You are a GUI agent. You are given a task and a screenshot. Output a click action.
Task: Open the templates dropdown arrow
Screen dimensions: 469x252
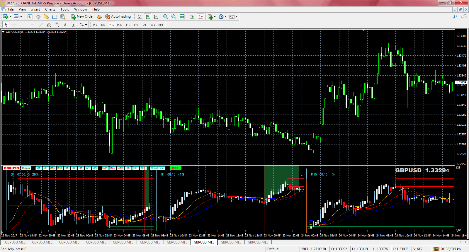(x=236, y=17)
